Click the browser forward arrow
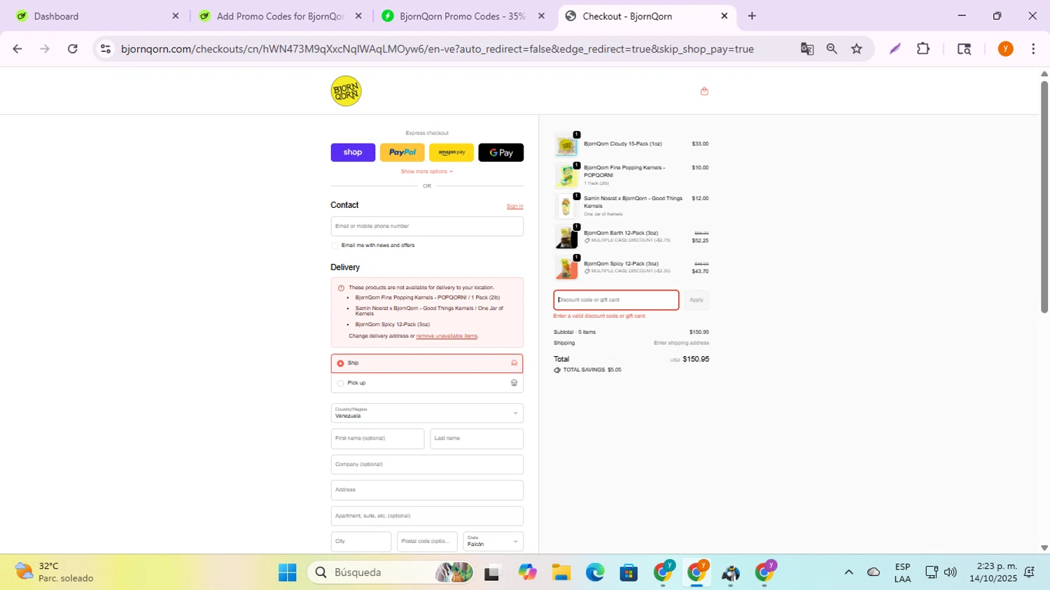This screenshot has width=1050, height=590. point(45,49)
